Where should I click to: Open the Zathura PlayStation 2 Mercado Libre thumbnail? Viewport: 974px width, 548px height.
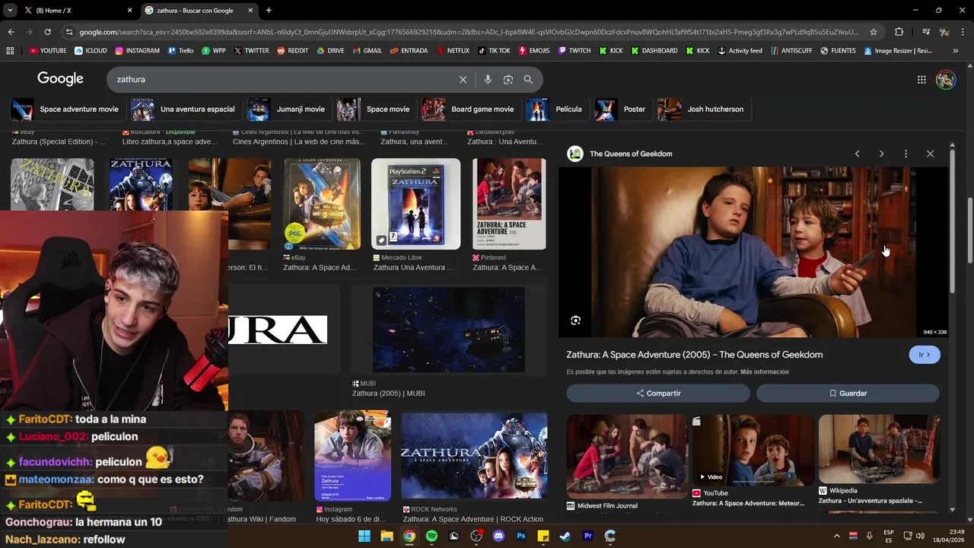(415, 204)
